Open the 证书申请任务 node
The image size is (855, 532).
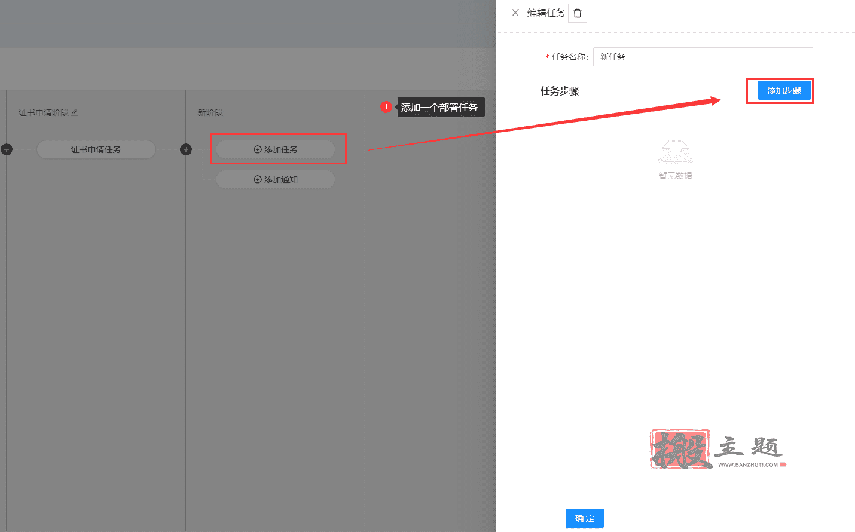96,149
